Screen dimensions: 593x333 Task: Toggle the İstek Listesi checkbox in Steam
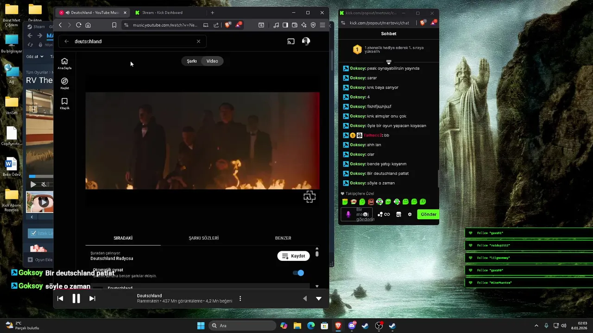click(33, 233)
